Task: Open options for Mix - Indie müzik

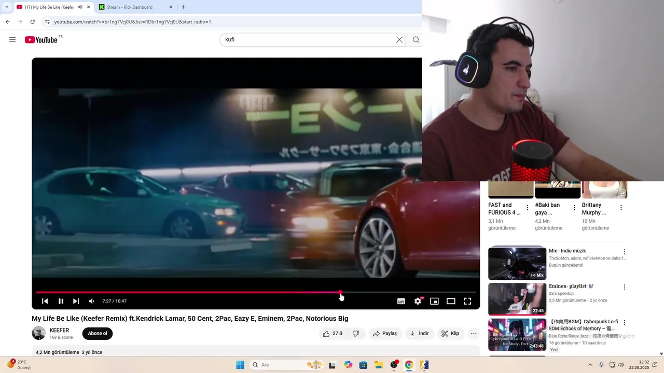Action: point(625,252)
